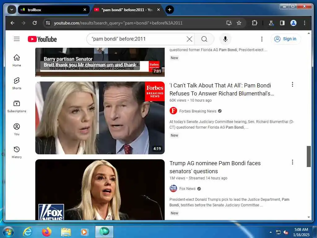The width and height of the screenshot is (317, 238).
Task: Open Subscriptions in the YouTube sidebar
Action: click(17, 106)
